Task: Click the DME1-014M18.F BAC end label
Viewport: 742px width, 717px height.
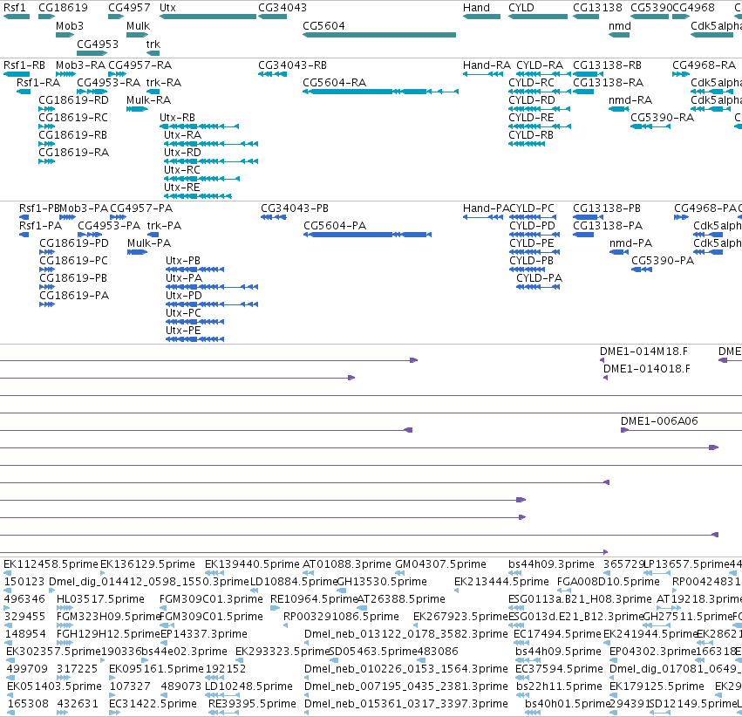Action: 644,352
